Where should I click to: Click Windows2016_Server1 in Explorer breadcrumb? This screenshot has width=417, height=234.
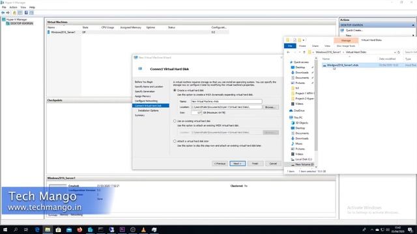(x=328, y=52)
